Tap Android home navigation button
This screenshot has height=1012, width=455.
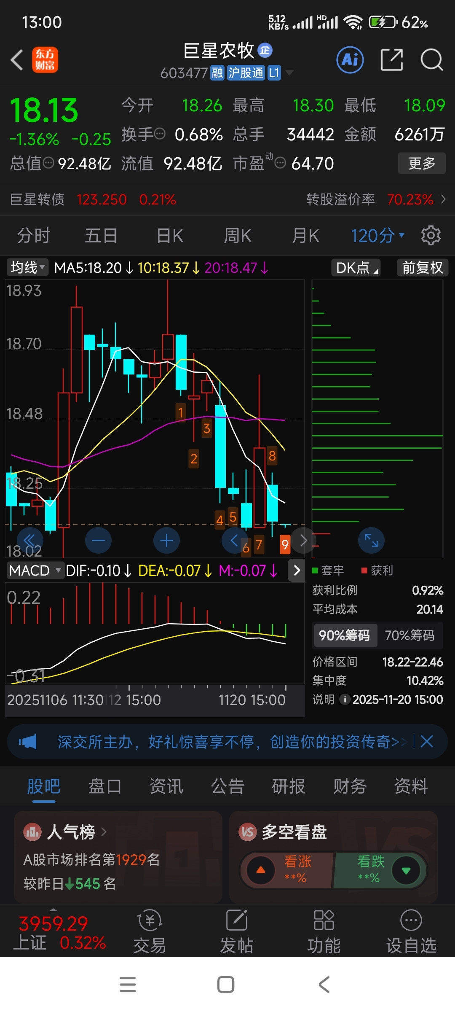click(226, 985)
